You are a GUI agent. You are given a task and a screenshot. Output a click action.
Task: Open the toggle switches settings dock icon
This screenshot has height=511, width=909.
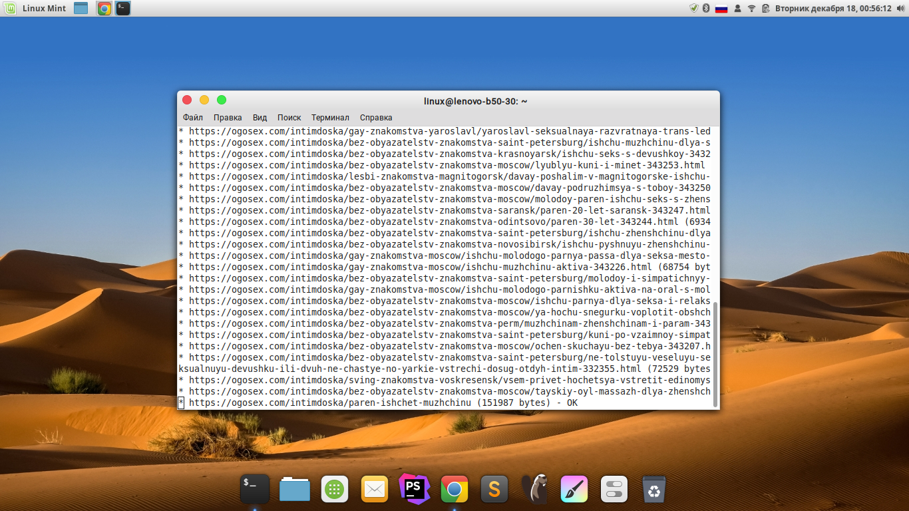tap(614, 490)
